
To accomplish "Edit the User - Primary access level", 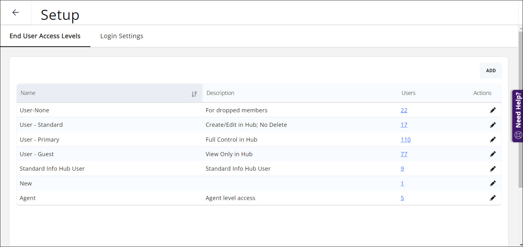I will tap(493, 139).
